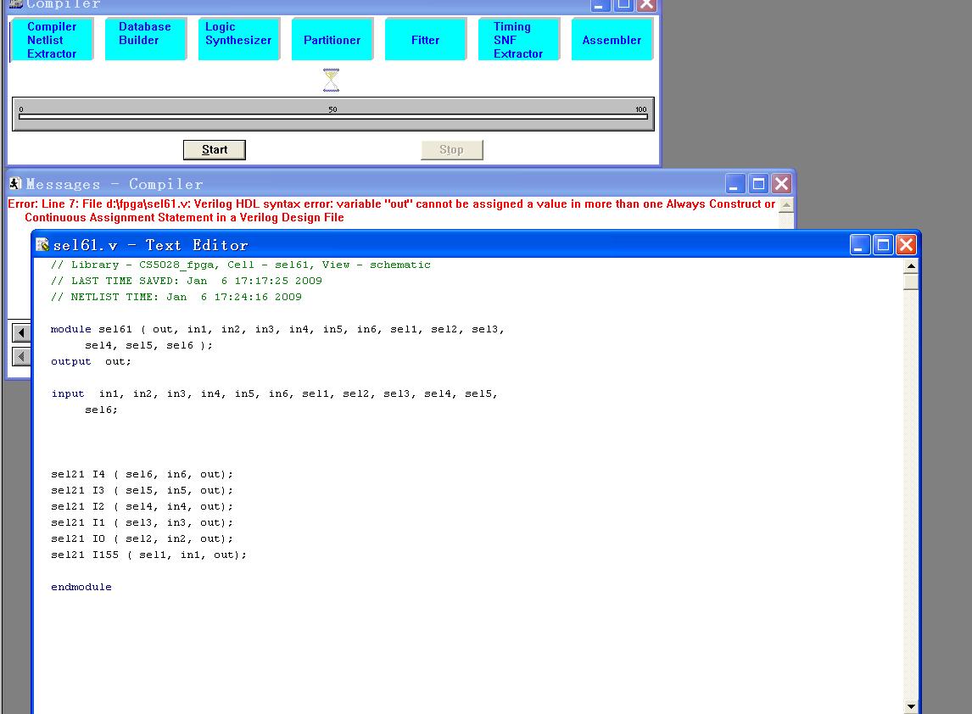
Task: Click the greyed Stop button
Action: (452, 150)
